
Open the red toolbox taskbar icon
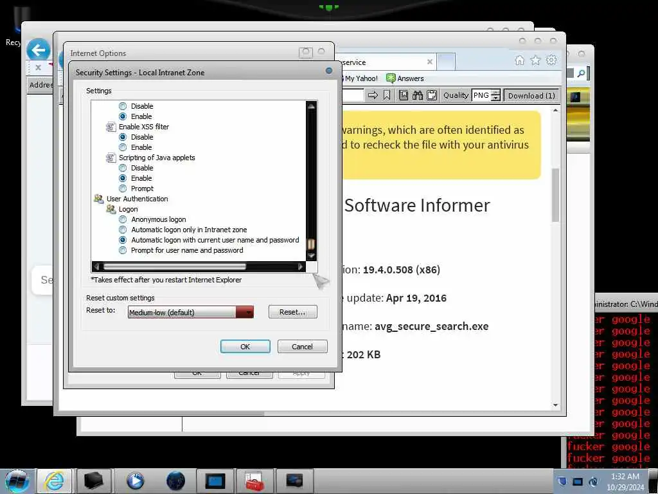(254, 480)
